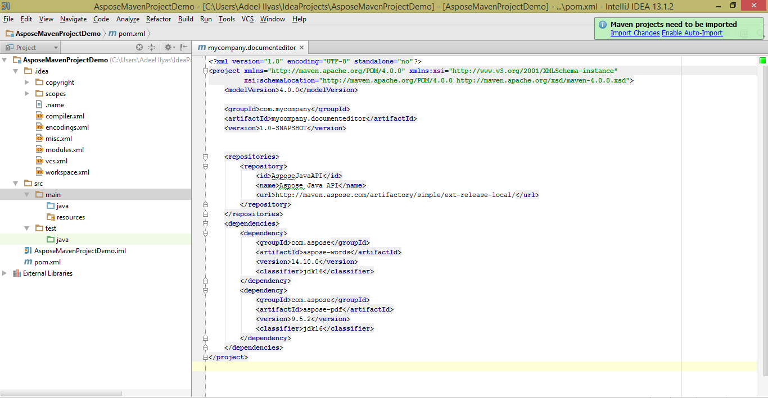Click the Collapse All icon in Project panel

(x=151, y=48)
